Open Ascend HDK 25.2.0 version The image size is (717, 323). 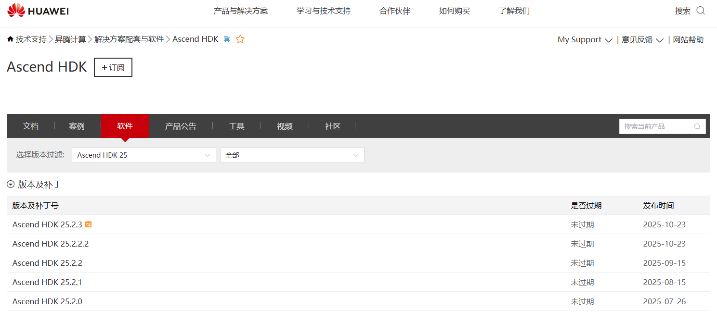47,301
